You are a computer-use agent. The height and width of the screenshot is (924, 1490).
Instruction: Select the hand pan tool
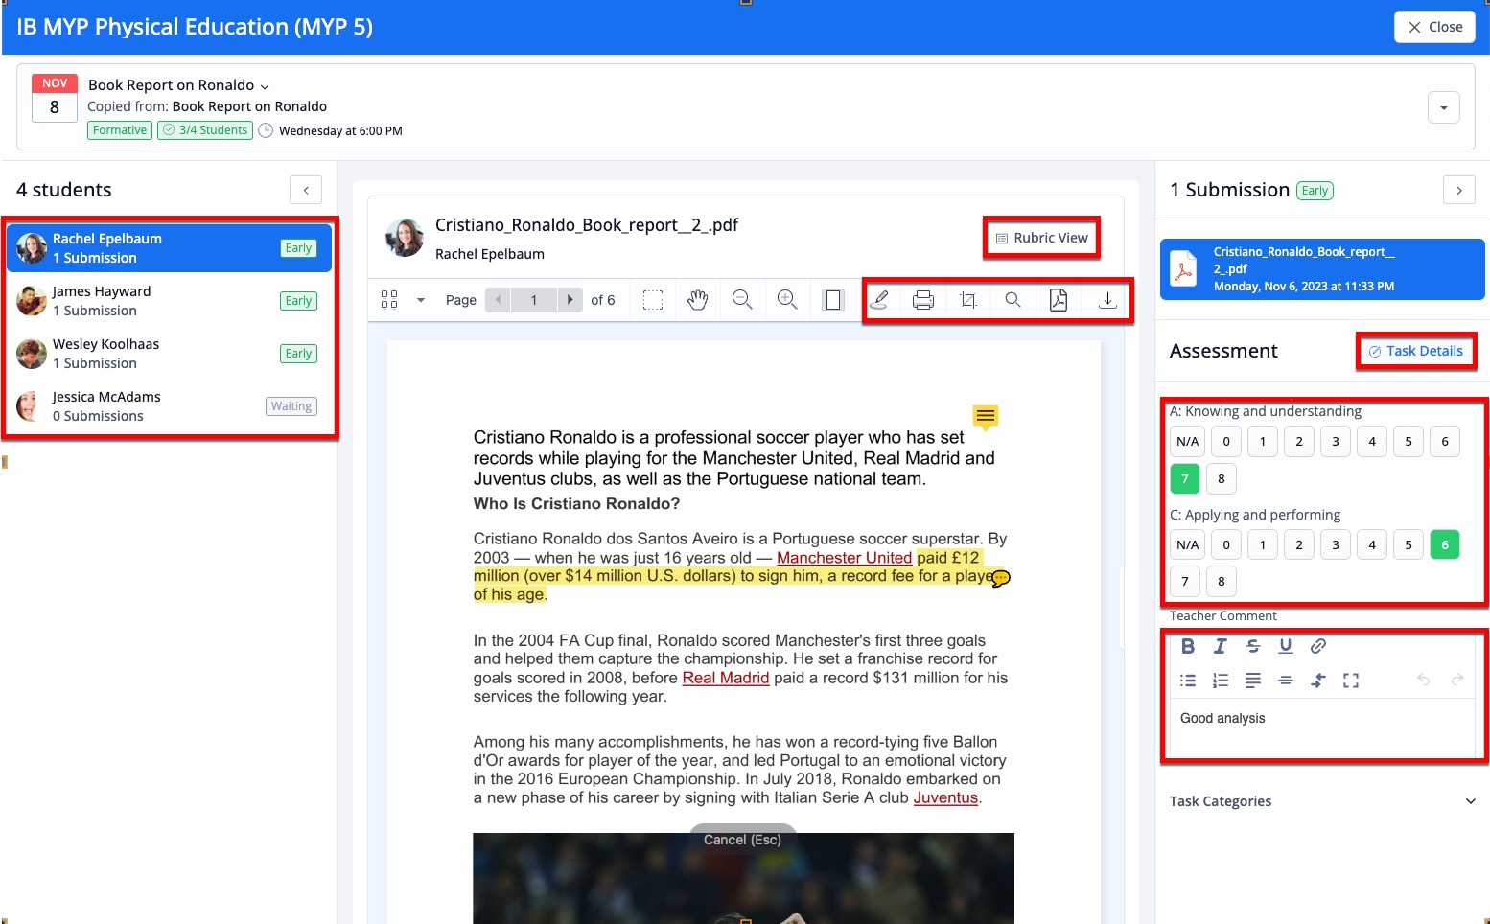click(697, 300)
